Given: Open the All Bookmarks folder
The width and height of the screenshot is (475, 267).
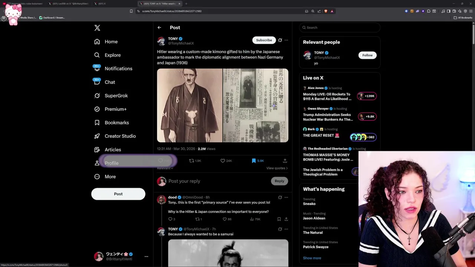Looking at the screenshot, I should 463,17.
